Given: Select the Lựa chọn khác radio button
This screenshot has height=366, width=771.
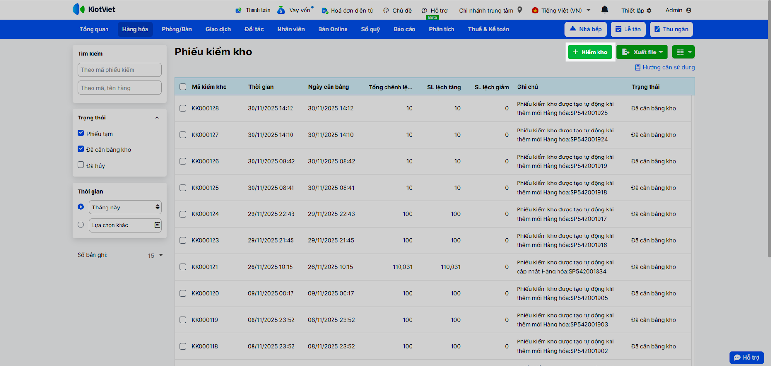Looking at the screenshot, I should click(x=81, y=225).
